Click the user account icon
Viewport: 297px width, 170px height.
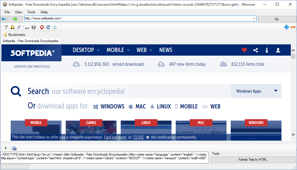278,50
